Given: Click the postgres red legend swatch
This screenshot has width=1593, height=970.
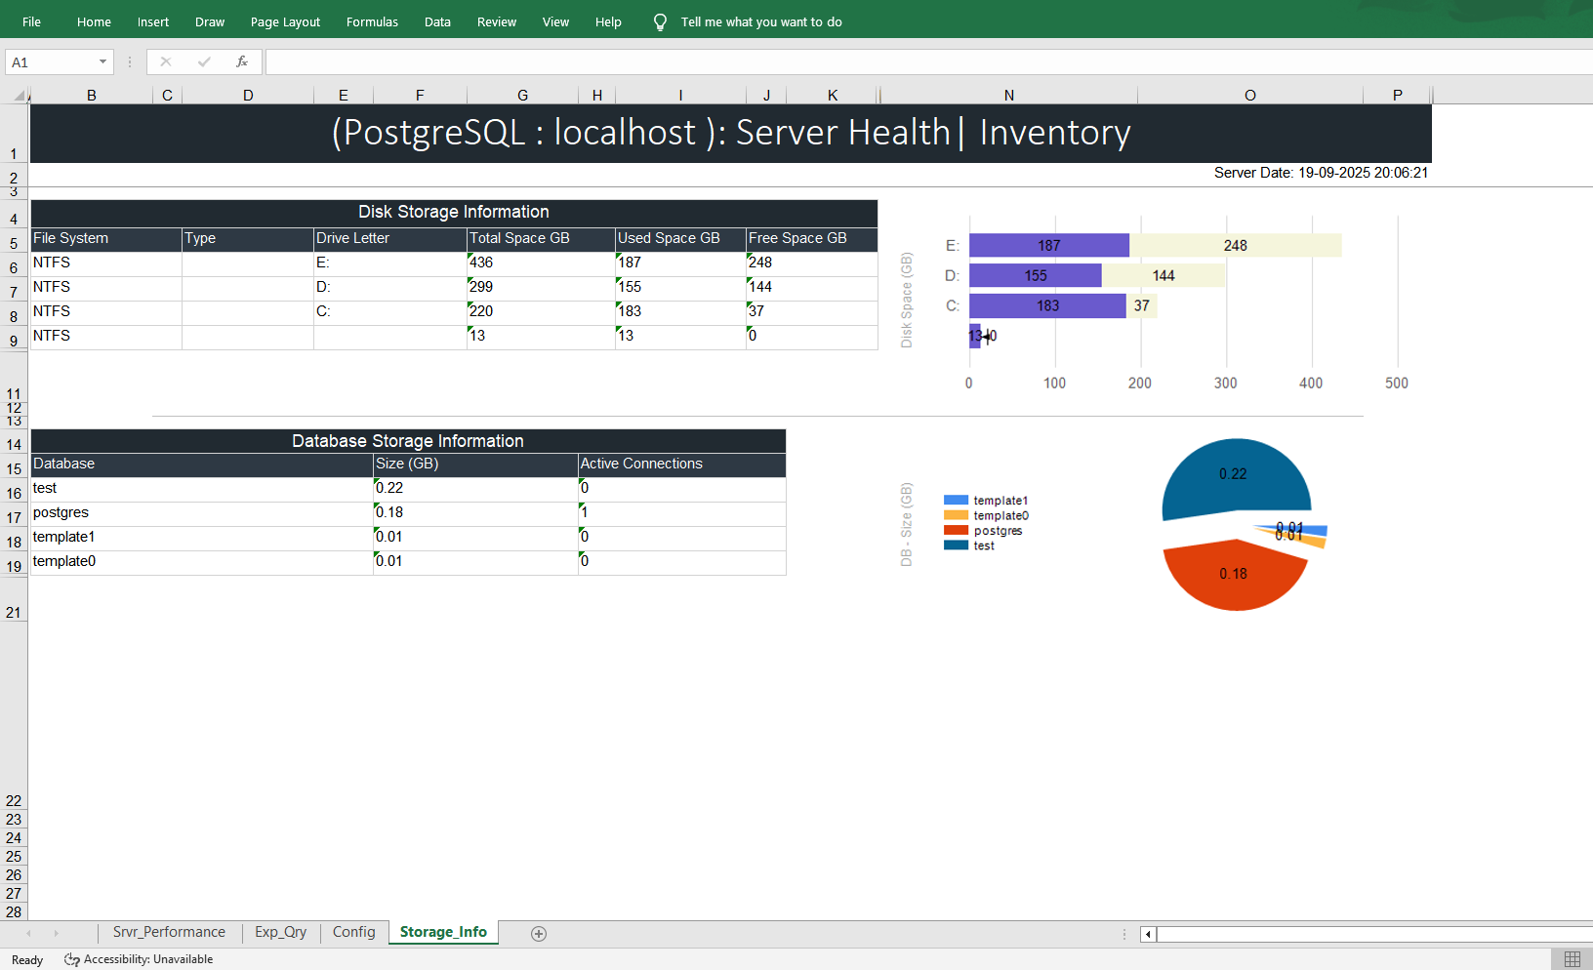Looking at the screenshot, I should [x=956, y=531].
